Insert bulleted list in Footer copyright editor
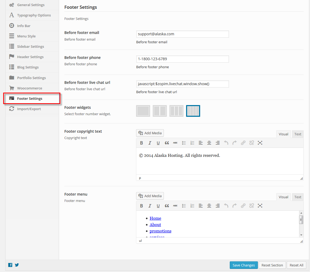 184,143
